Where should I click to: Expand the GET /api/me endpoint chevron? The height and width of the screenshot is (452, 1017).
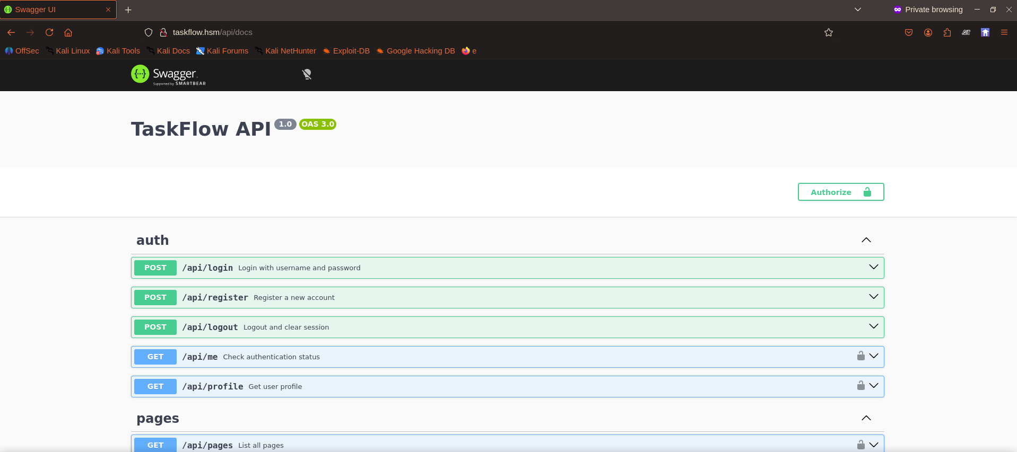tap(874, 356)
